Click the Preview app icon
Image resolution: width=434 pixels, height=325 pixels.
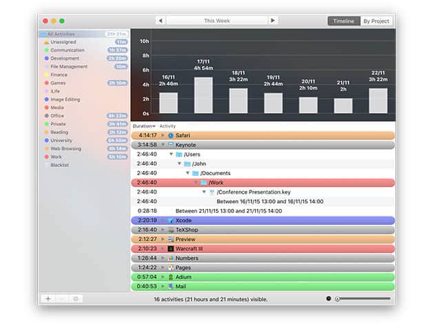click(x=171, y=239)
